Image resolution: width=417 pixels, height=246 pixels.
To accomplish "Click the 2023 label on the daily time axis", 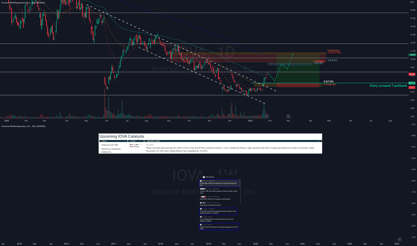I will [250, 121].
